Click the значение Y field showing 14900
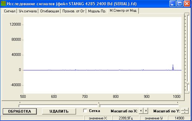192x121 pixels. [x=179, y=118]
